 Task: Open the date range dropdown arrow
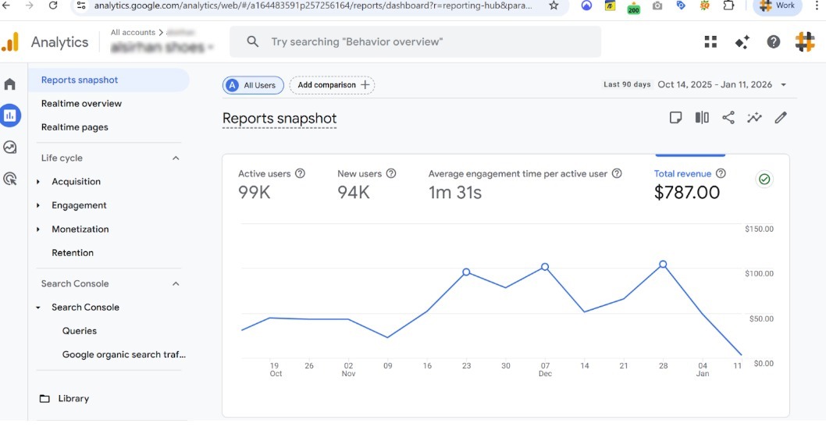point(783,85)
